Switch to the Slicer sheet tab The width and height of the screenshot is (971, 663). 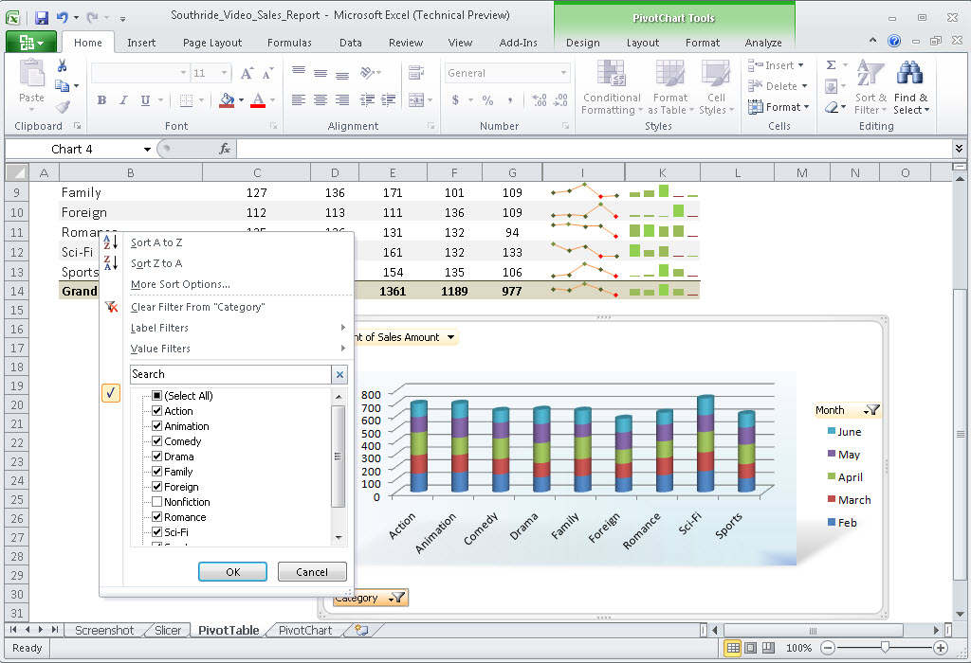pos(168,630)
